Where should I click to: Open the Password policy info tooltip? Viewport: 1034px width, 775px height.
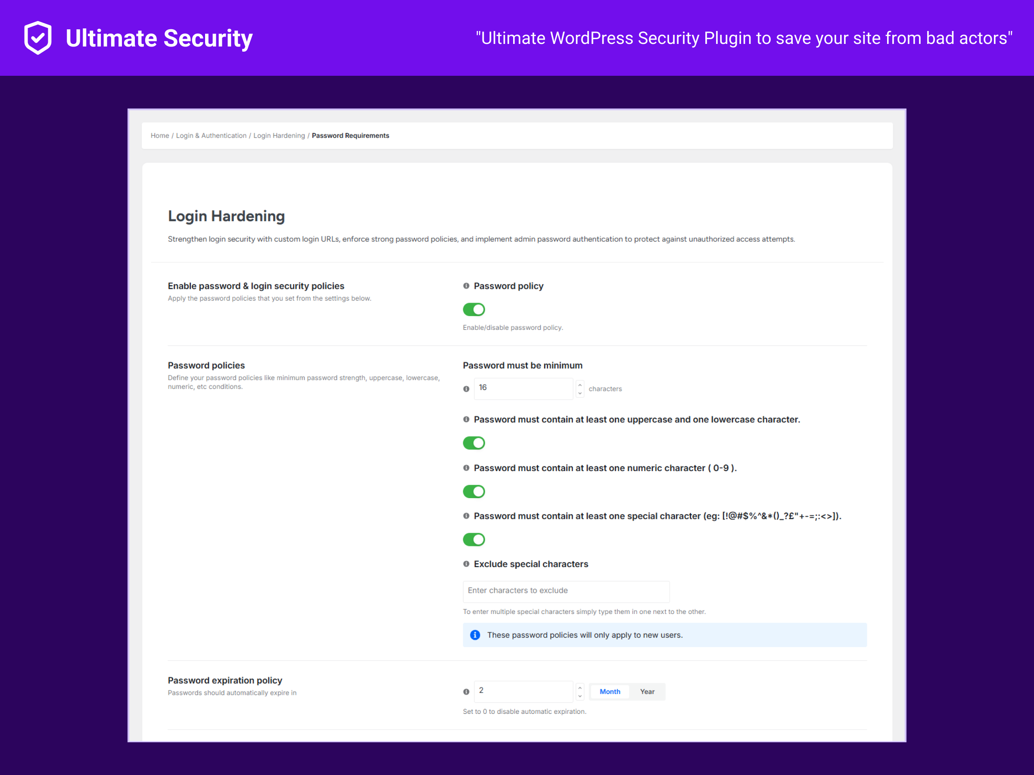coord(466,285)
